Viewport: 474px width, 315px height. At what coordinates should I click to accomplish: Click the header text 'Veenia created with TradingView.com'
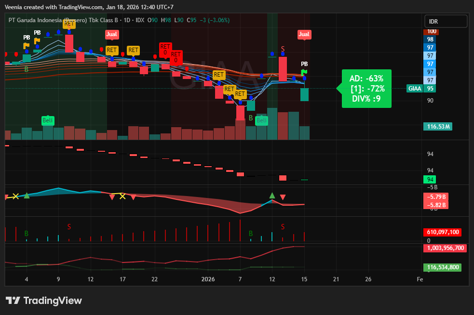pyautogui.click(x=54, y=7)
